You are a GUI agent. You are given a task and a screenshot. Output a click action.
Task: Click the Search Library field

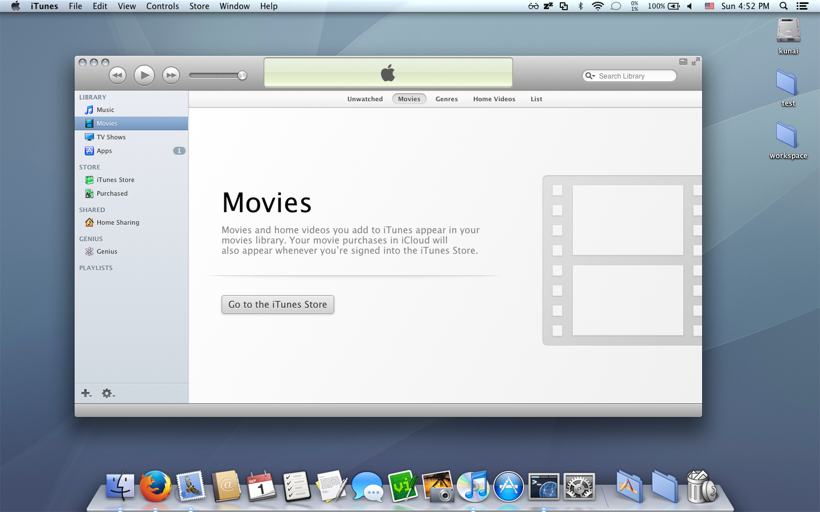tap(629, 76)
